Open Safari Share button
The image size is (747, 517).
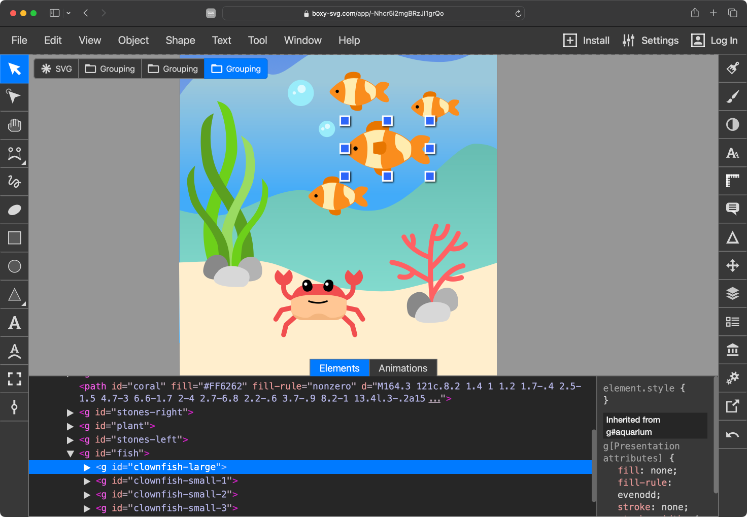click(695, 13)
